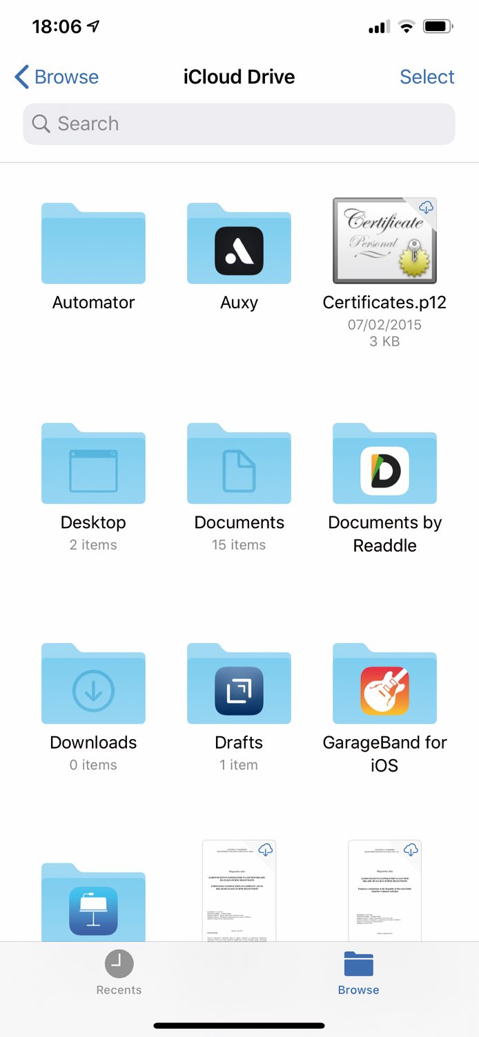
Task: Open the Keynote folder at bottom
Action: click(x=93, y=902)
